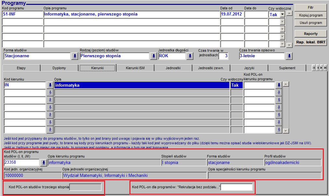Open value list next to code 23358
Screen dimensions: 329x196
pos(44,163)
